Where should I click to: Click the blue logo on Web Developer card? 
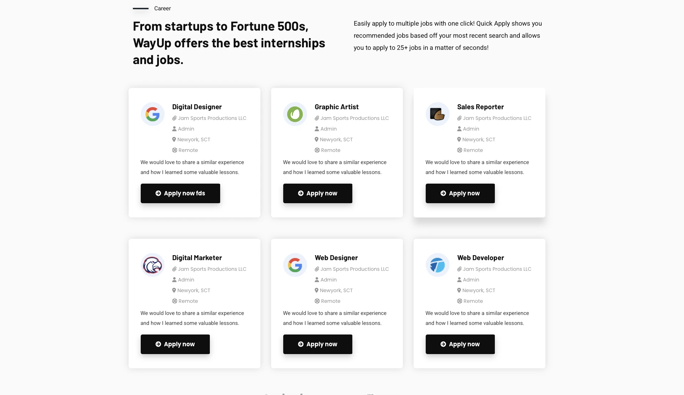tap(437, 265)
